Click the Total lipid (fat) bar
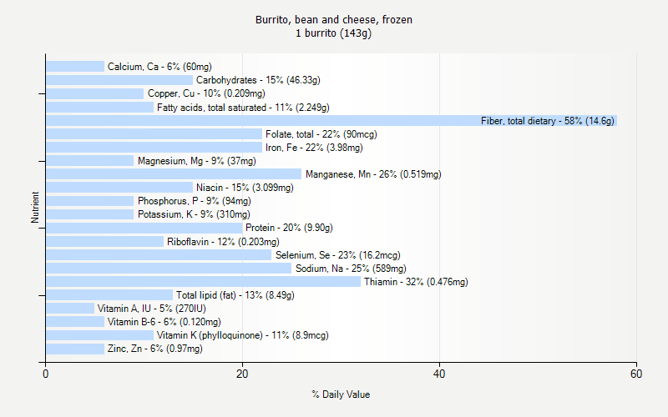This screenshot has width=668, height=417. 109,295
